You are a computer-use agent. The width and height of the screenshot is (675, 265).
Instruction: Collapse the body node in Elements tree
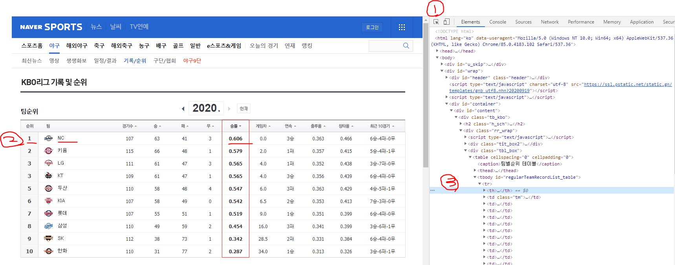[x=437, y=58]
